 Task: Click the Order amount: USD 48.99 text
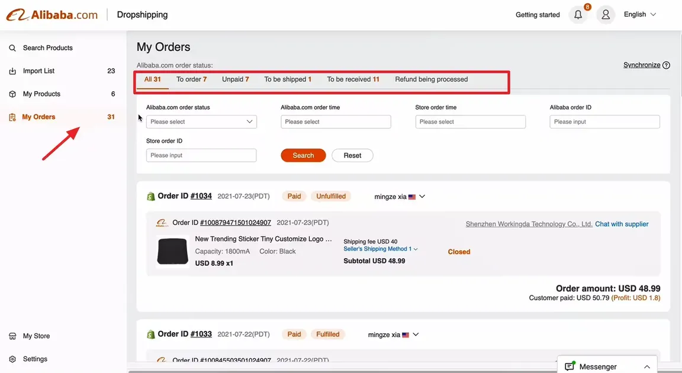coord(608,289)
